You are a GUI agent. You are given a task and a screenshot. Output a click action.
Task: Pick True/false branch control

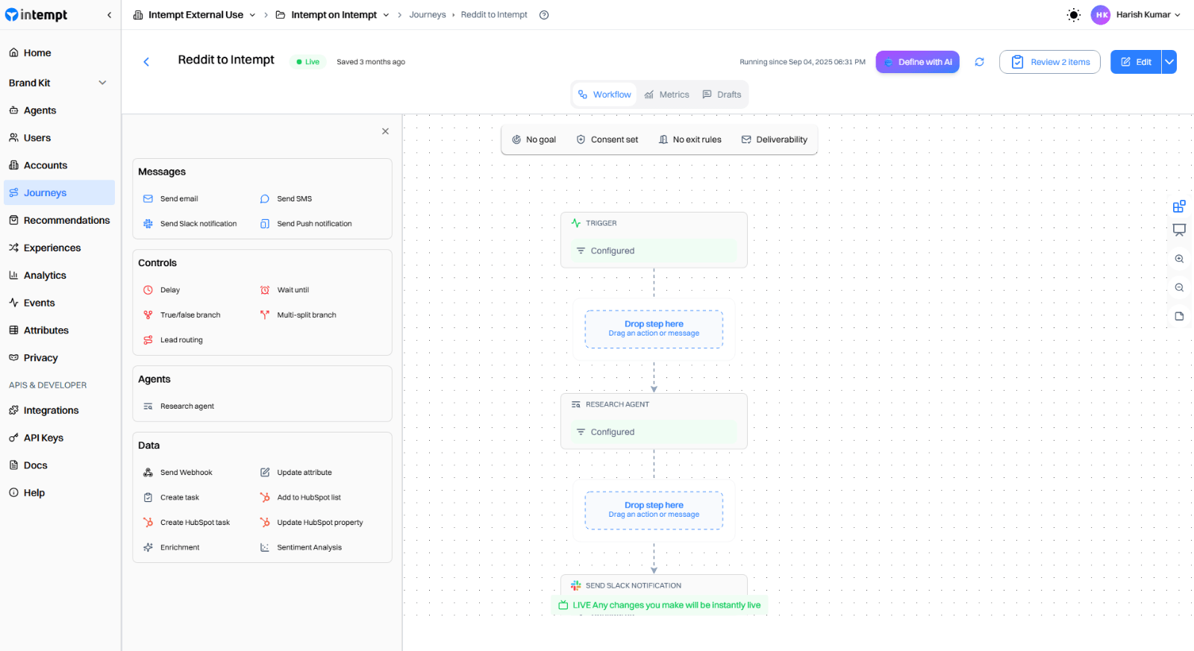(182, 315)
